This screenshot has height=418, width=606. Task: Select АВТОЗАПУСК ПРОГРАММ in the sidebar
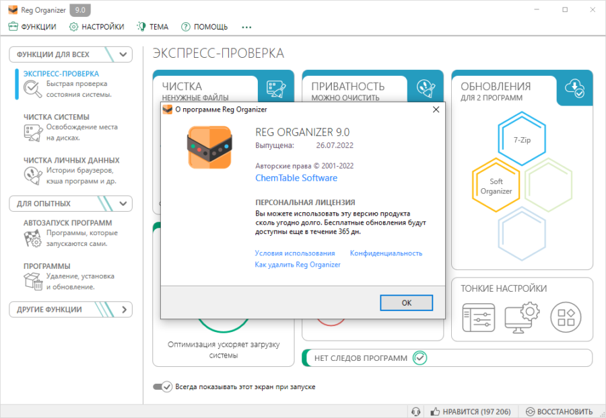(x=67, y=223)
